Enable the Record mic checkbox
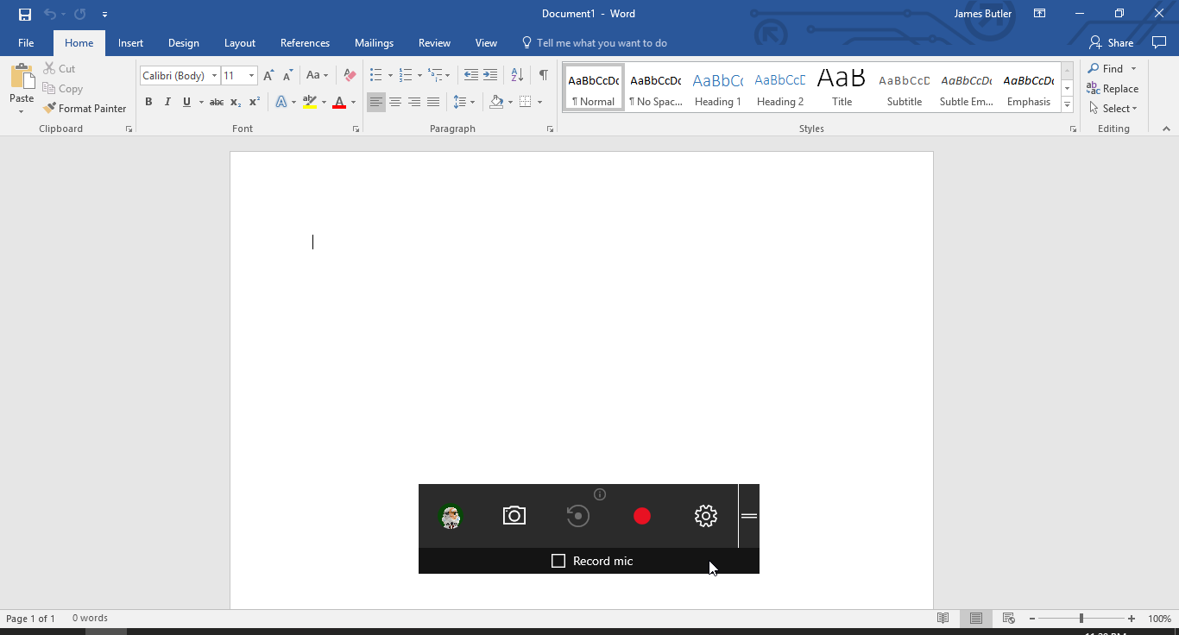1179x635 pixels. [x=558, y=560]
